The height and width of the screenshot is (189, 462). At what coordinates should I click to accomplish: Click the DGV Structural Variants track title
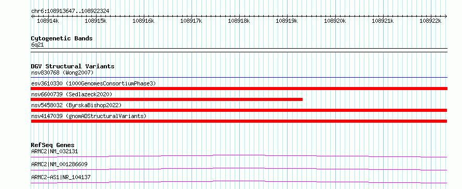pos(73,66)
